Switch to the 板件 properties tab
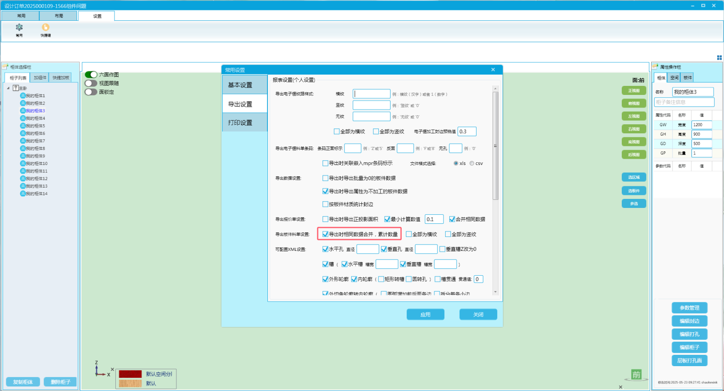724x391 pixels. point(687,78)
